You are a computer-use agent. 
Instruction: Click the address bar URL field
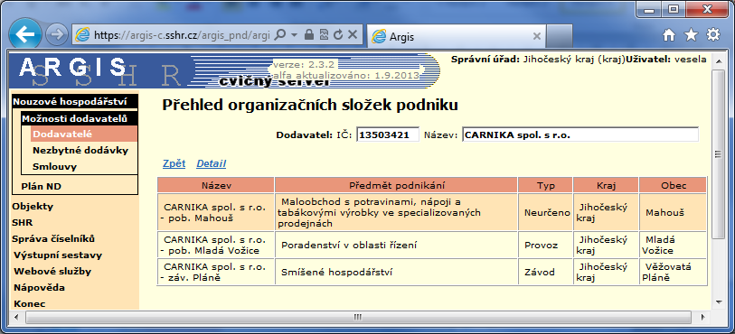182,35
